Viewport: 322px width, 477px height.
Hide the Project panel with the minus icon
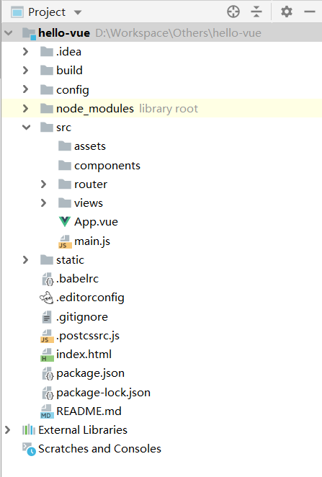310,12
